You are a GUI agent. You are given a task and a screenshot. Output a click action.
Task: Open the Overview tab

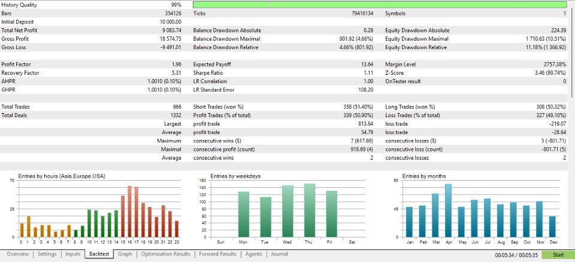[x=17, y=254]
